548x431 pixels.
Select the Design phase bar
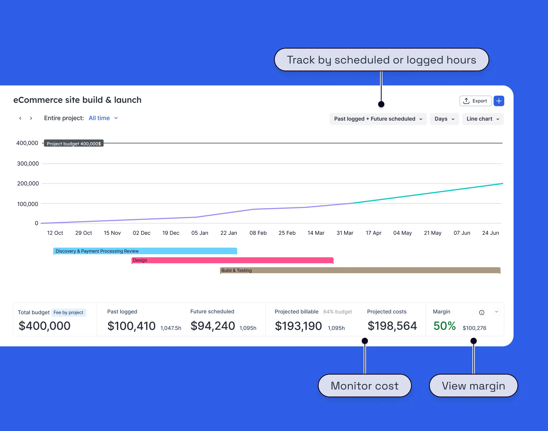[232, 260]
